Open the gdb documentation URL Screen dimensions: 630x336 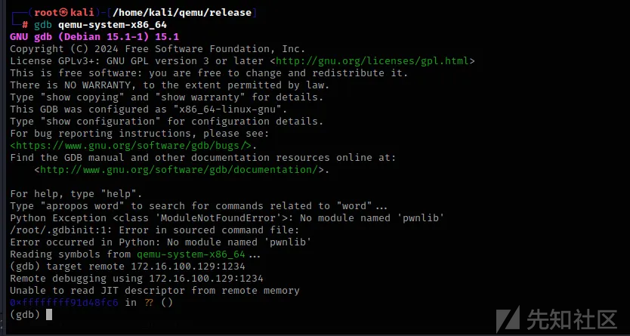tap(180, 169)
